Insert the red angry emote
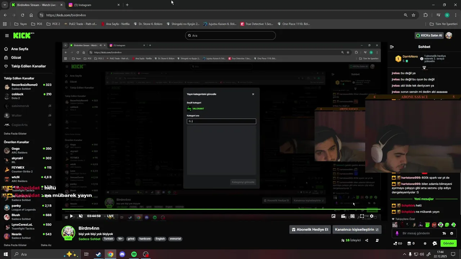Screen dimensions: 461x259 (434, 225)
